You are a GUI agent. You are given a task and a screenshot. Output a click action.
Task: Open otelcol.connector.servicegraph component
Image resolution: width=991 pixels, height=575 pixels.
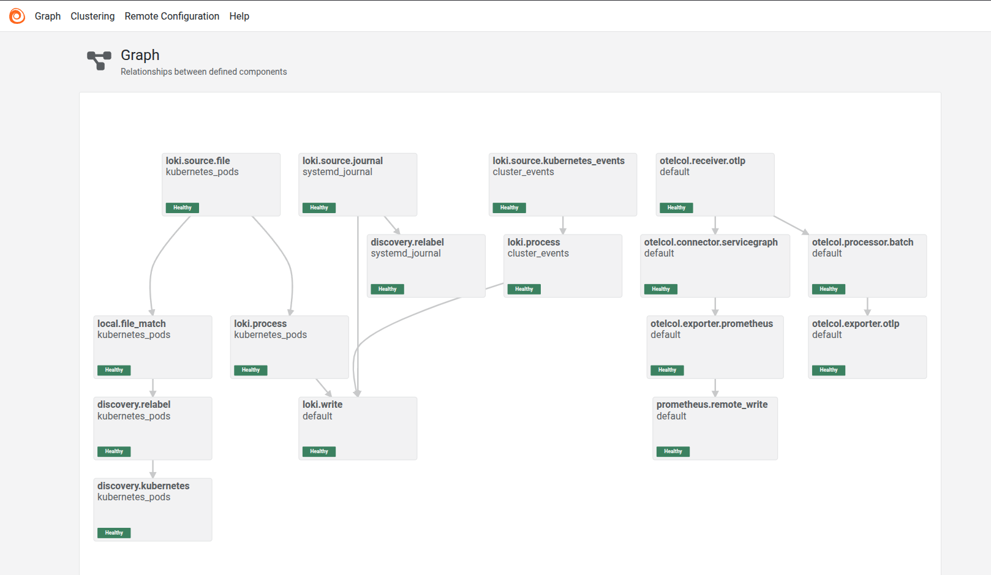pos(715,266)
